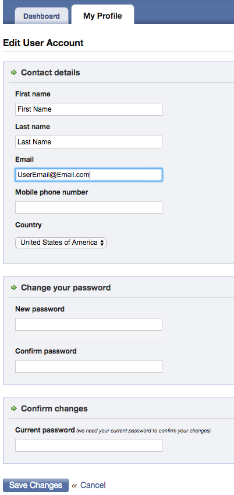Viewport: 234px width, 495px height.
Task: Focus the New password field
Action: coord(88,324)
